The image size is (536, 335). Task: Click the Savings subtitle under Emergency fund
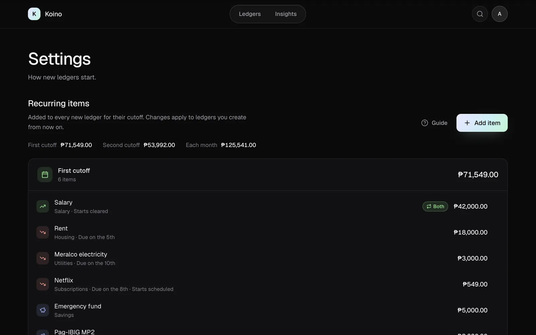[64, 315]
